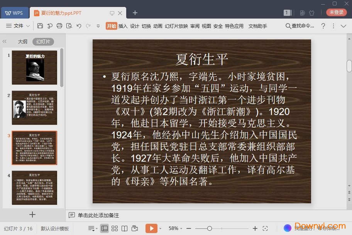Select the 开始 ribbon tab

point(111,26)
